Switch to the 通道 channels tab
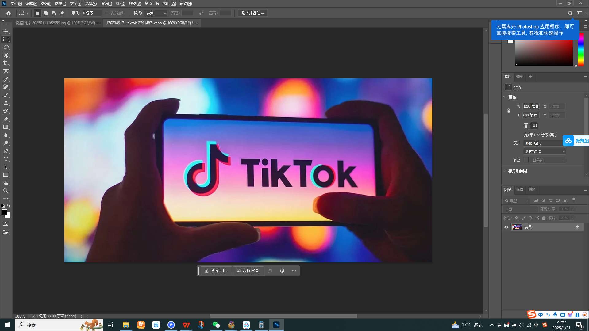The height and width of the screenshot is (331, 589). (519, 190)
